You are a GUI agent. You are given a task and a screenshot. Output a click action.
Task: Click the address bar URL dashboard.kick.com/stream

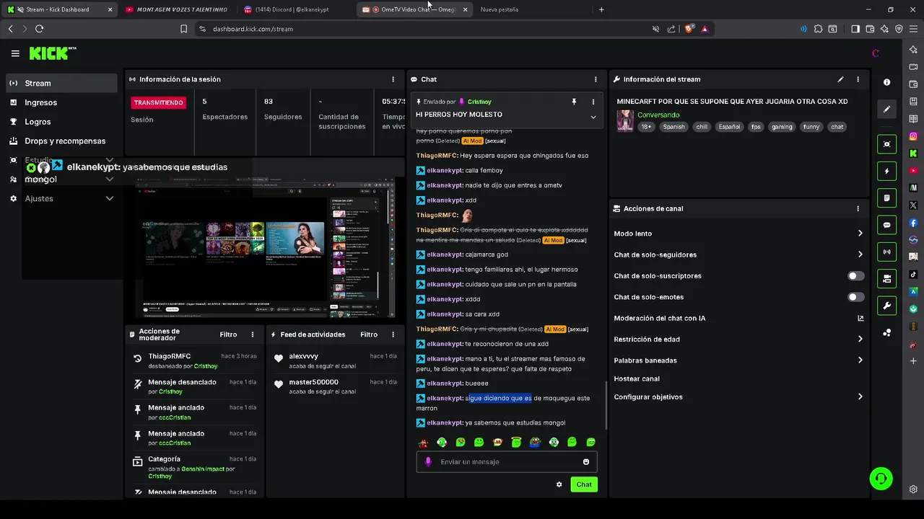click(253, 29)
